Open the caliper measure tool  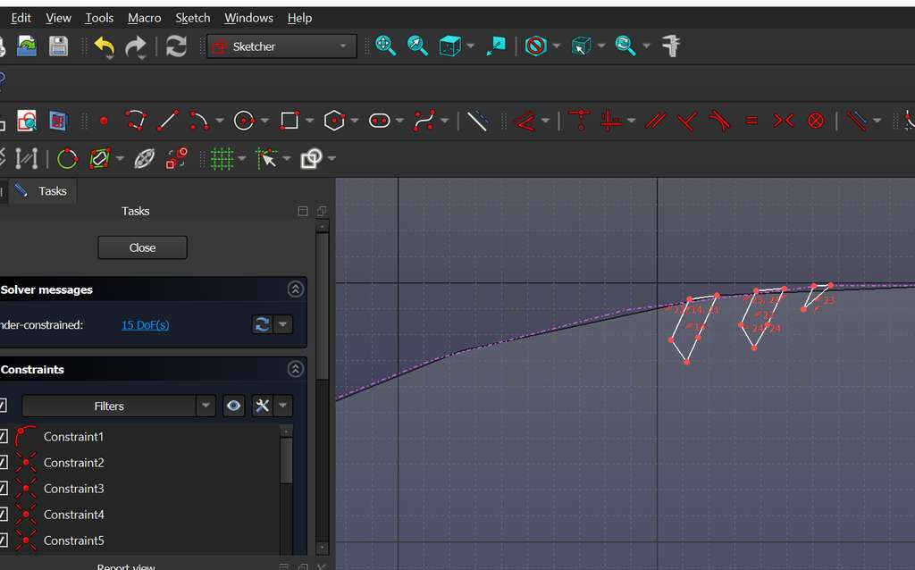(671, 46)
